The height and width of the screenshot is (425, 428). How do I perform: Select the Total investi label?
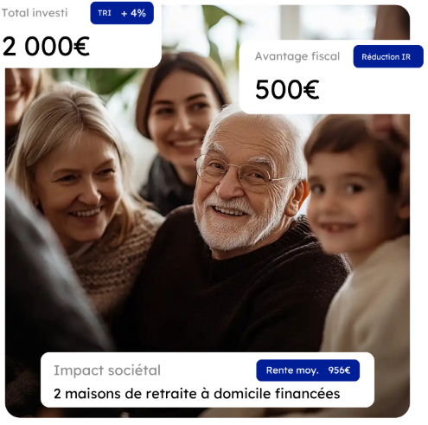pos(35,13)
